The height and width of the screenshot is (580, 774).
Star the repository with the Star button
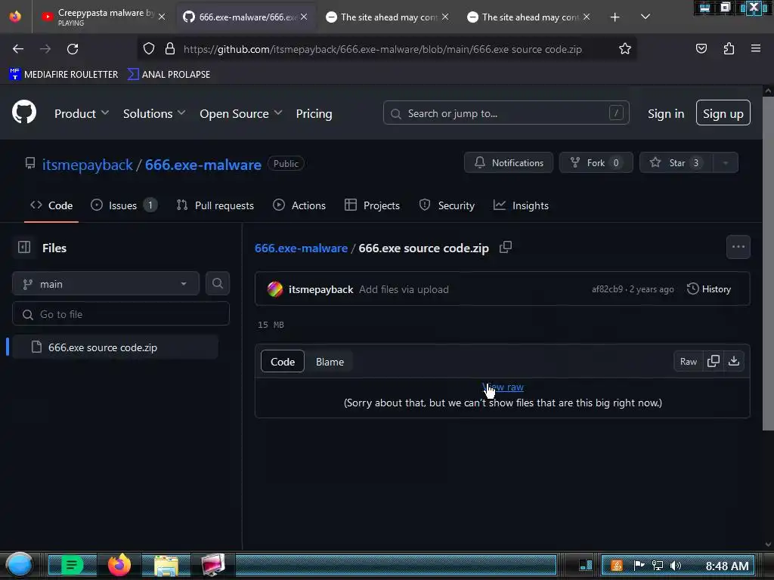[676, 163]
